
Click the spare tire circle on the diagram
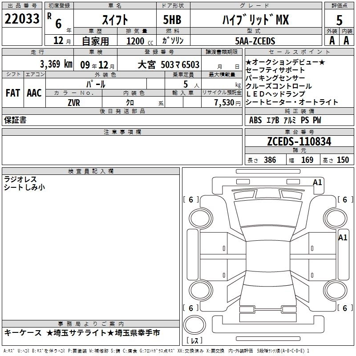coord(194,324)
